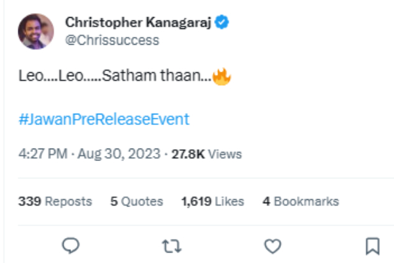This screenshot has width=394, height=263.
Task: Open the Christopher Kanagaraj display name link
Action: tap(140, 22)
